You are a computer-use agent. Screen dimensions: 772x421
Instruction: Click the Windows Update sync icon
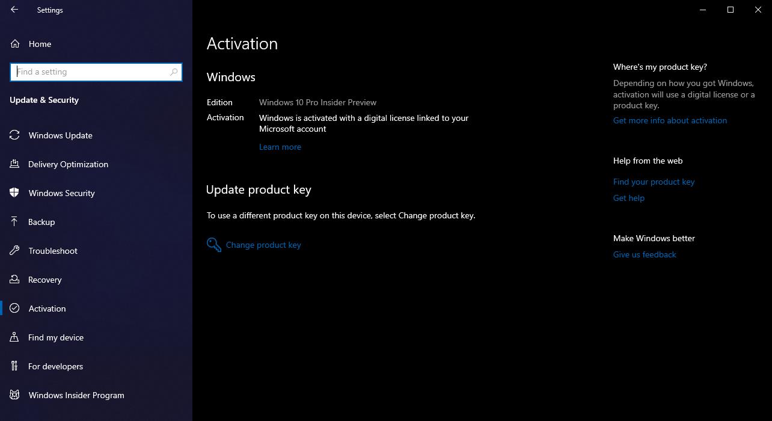pos(15,135)
